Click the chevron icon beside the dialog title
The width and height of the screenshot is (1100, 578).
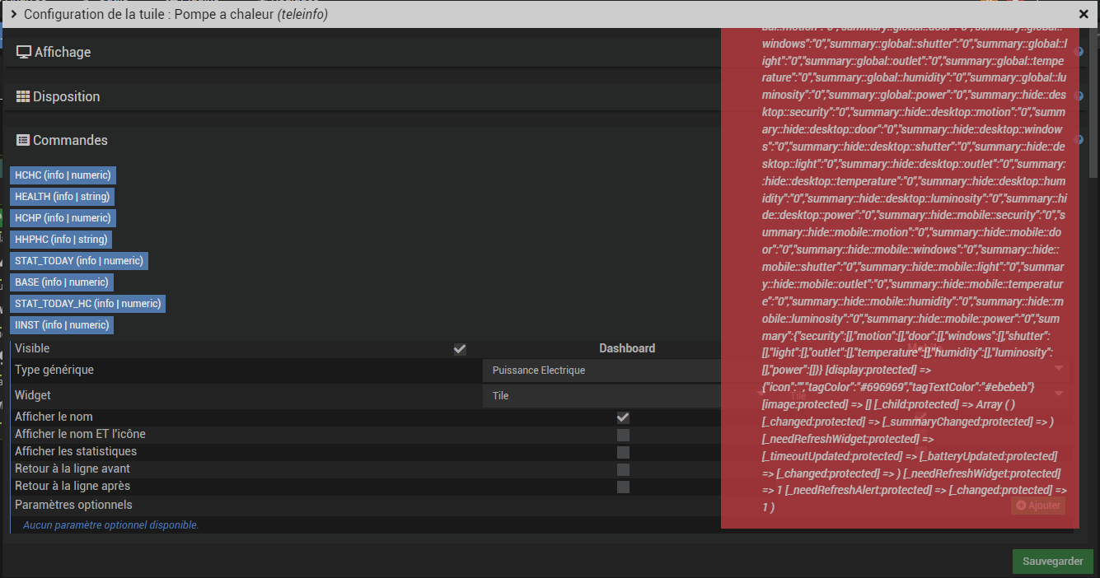click(14, 14)
